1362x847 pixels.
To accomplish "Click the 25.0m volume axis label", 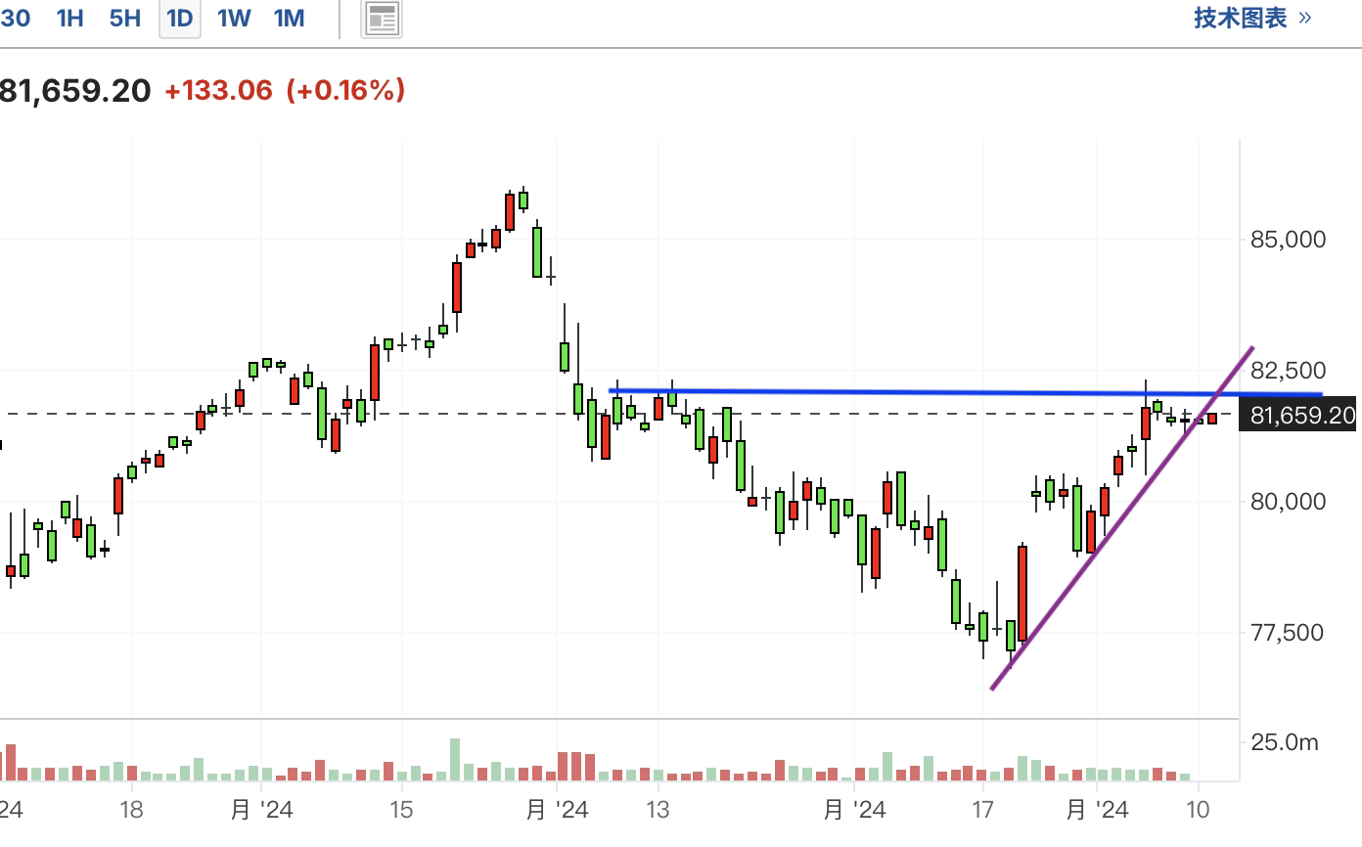I will point(1285,742).
